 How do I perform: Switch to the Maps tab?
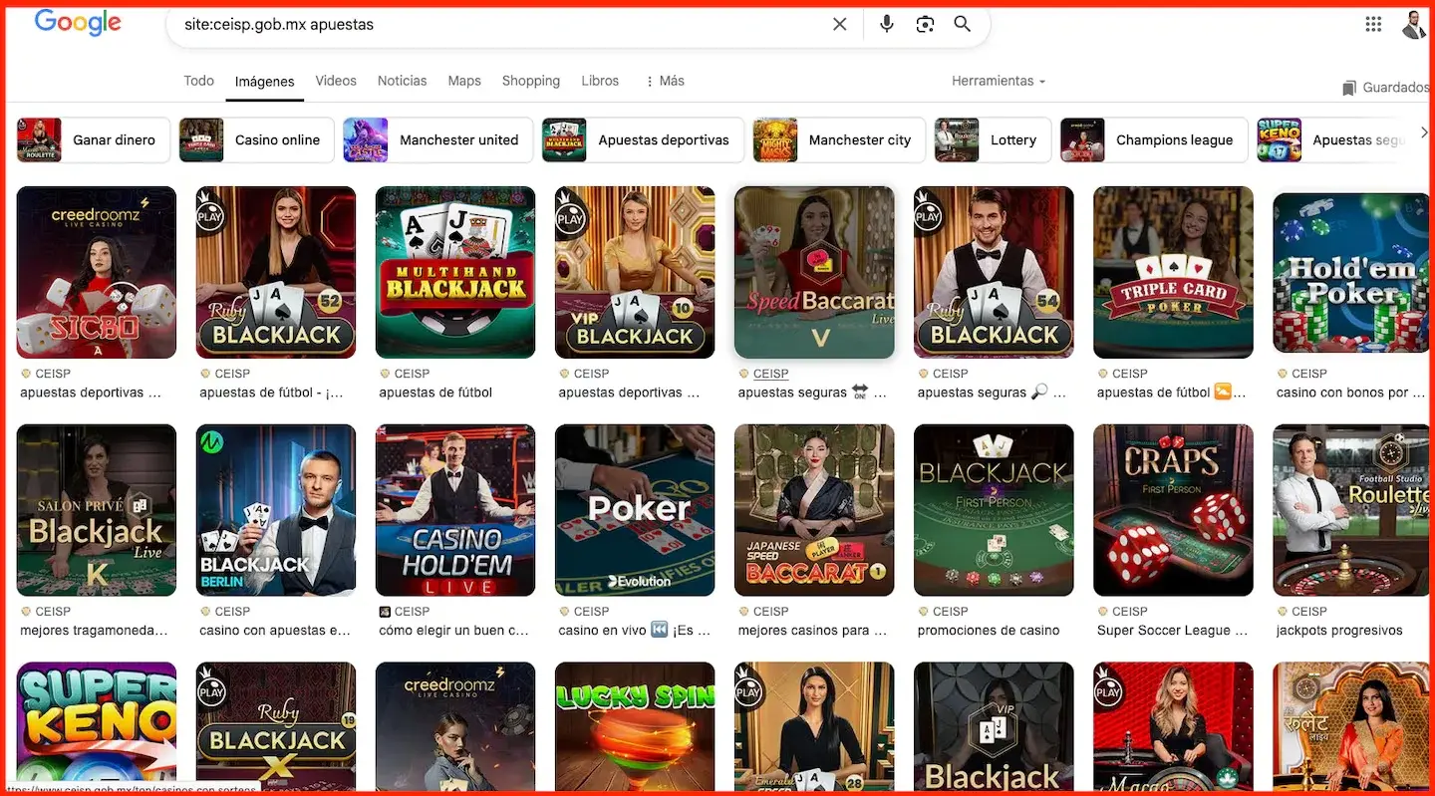(x=463, y=81)
